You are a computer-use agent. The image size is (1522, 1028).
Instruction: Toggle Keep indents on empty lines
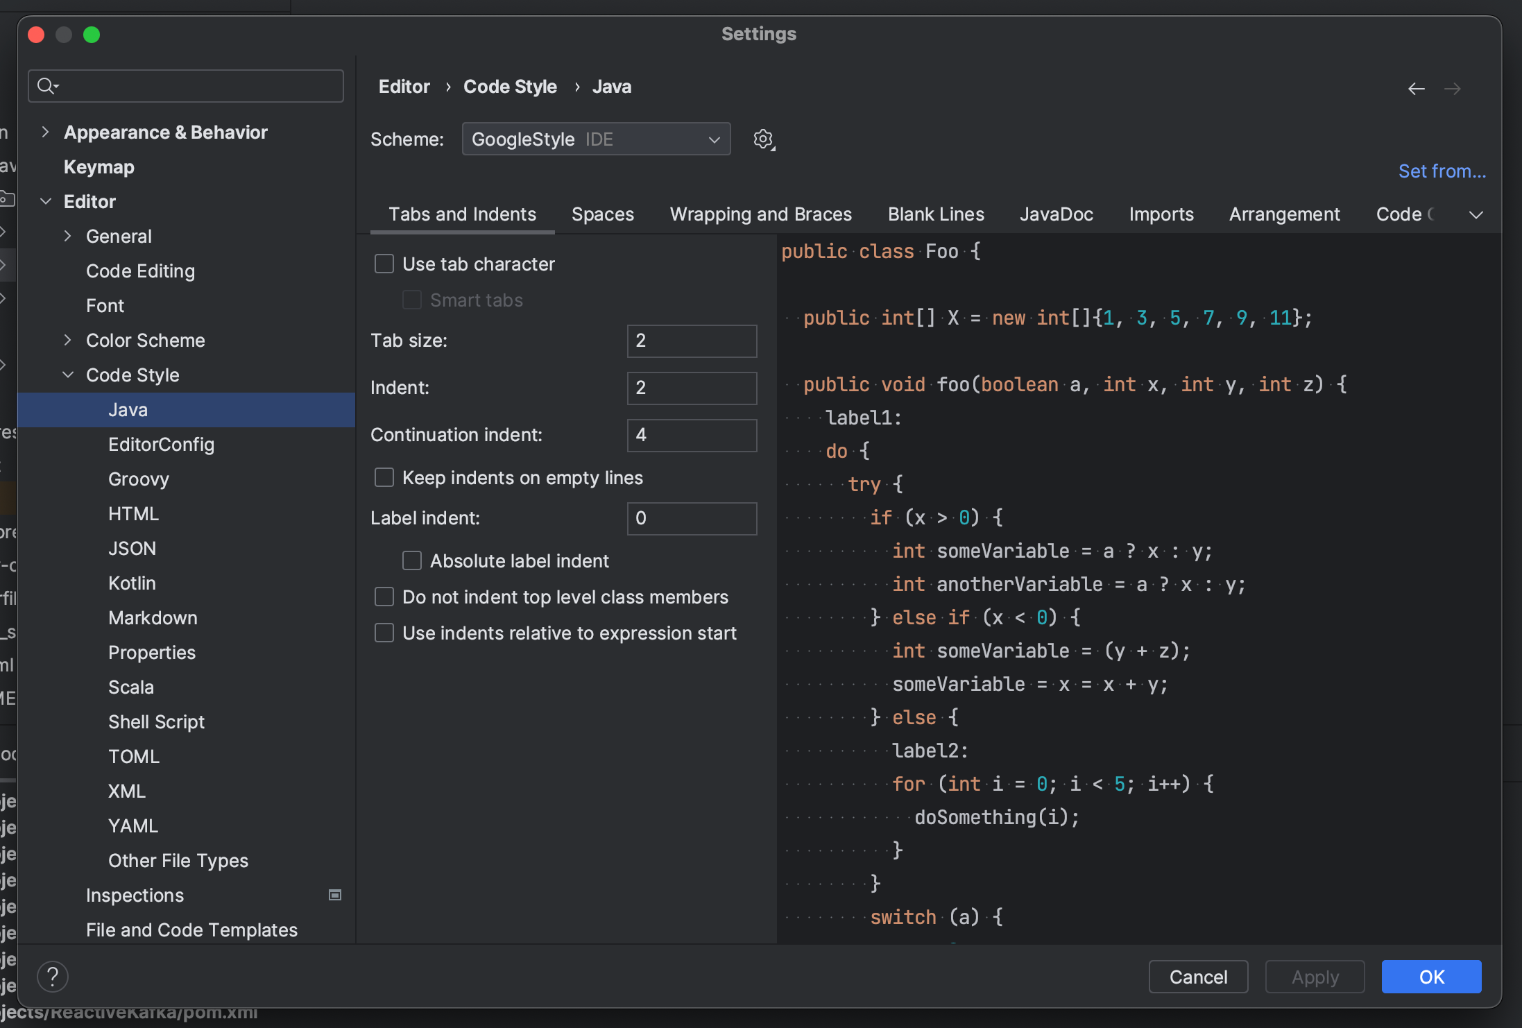384,478
